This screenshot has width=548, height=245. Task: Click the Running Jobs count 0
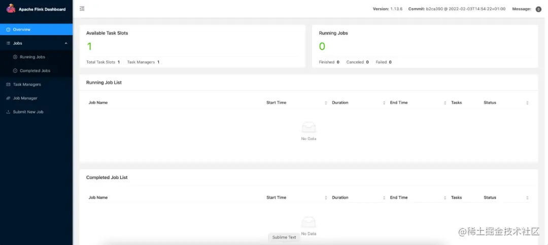pyautogui.click(x=322, y=47)
